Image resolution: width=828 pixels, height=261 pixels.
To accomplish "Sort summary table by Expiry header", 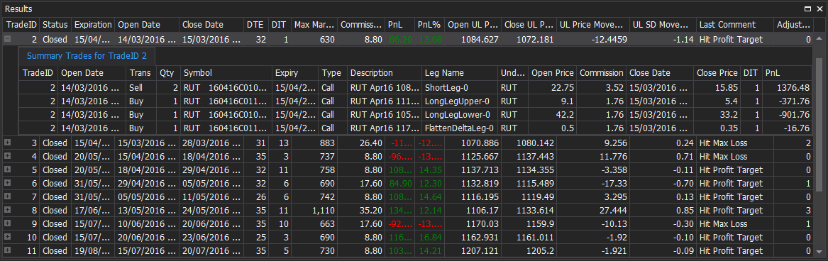I will click(296, 73).
